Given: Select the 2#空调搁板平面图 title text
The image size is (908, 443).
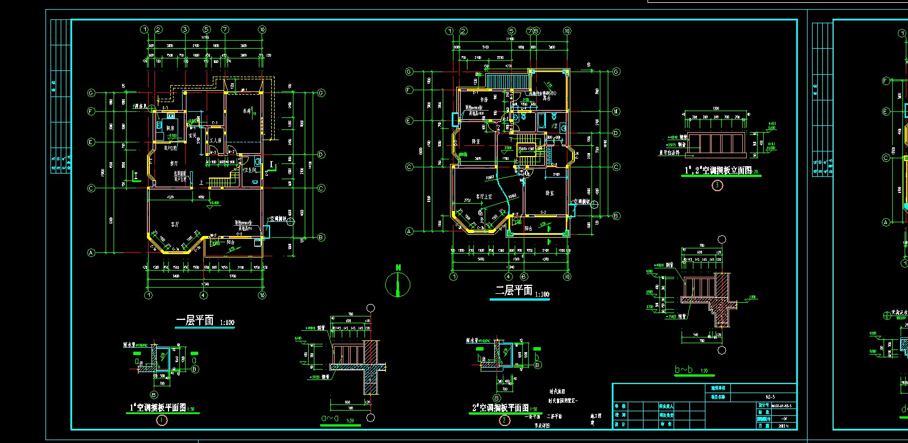Looking at the screenshot, I should [x=501, y=408].
